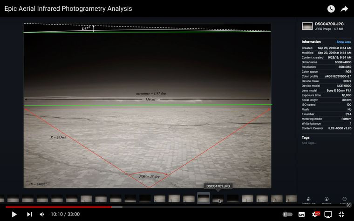The height and width of the screenshot is (221, 354).
Task: Cast video with AirPlay icon
Action: [x=328, y=214]
